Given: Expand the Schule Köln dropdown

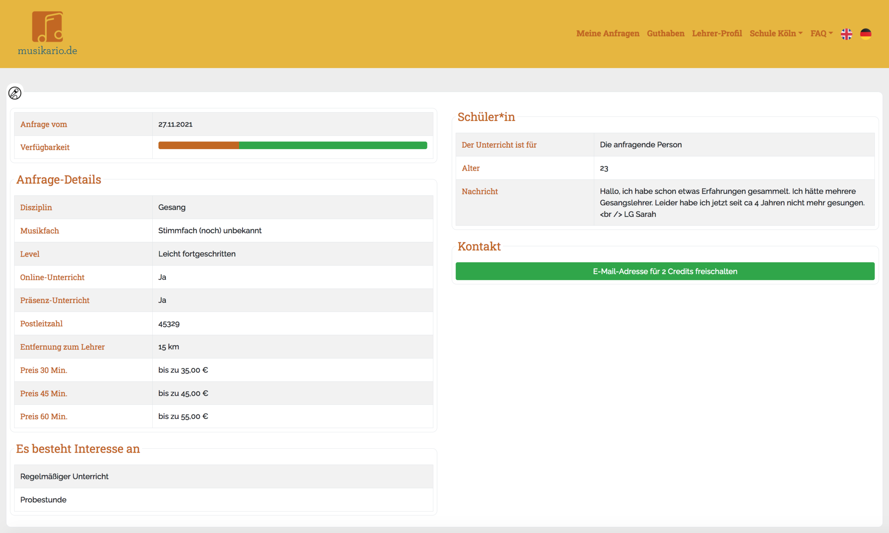Looking at the screenshot, I should (776, 33).
